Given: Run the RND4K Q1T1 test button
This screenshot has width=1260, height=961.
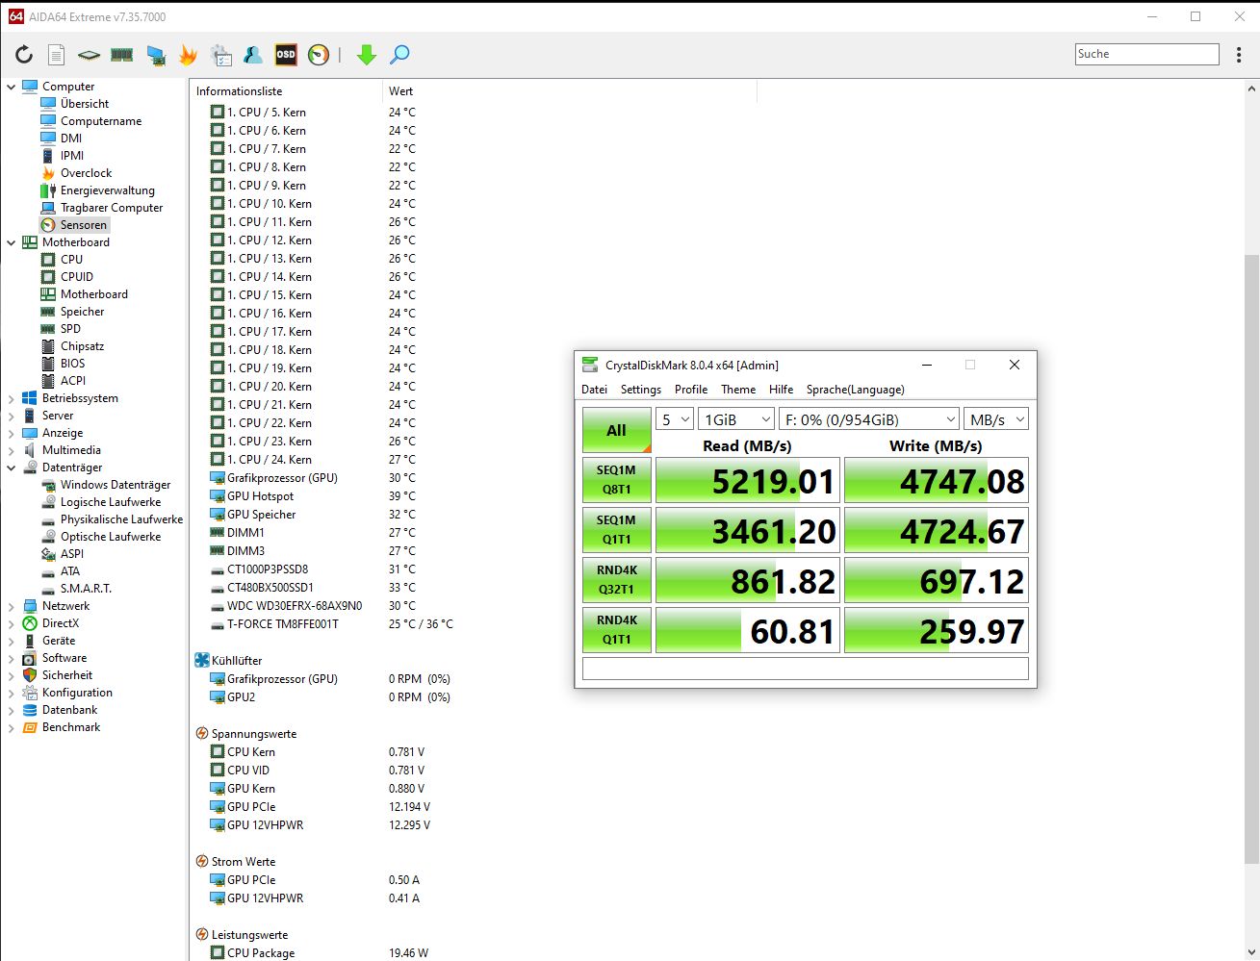Looking at the screenshot, I should [617, 630].
